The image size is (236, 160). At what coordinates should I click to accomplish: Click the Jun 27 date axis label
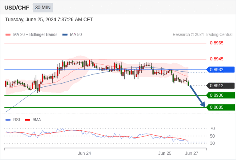(192, 153)
